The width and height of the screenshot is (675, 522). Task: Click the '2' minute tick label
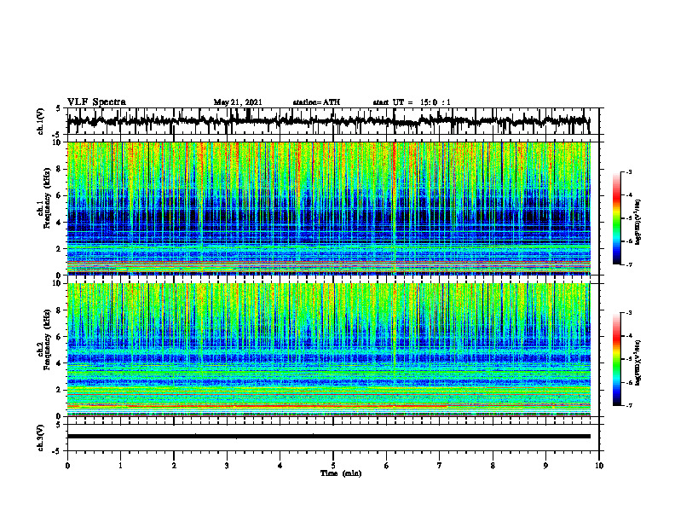point(174,466)
